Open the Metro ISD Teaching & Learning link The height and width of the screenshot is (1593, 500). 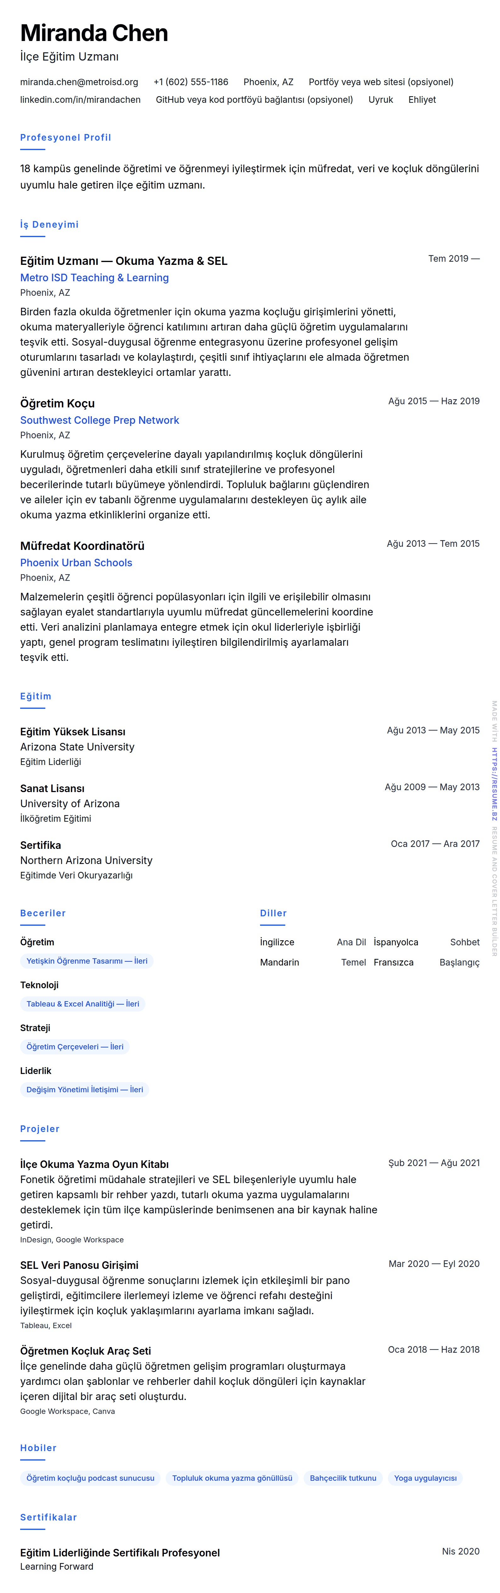pyautogui.click(x=94, y=278)
